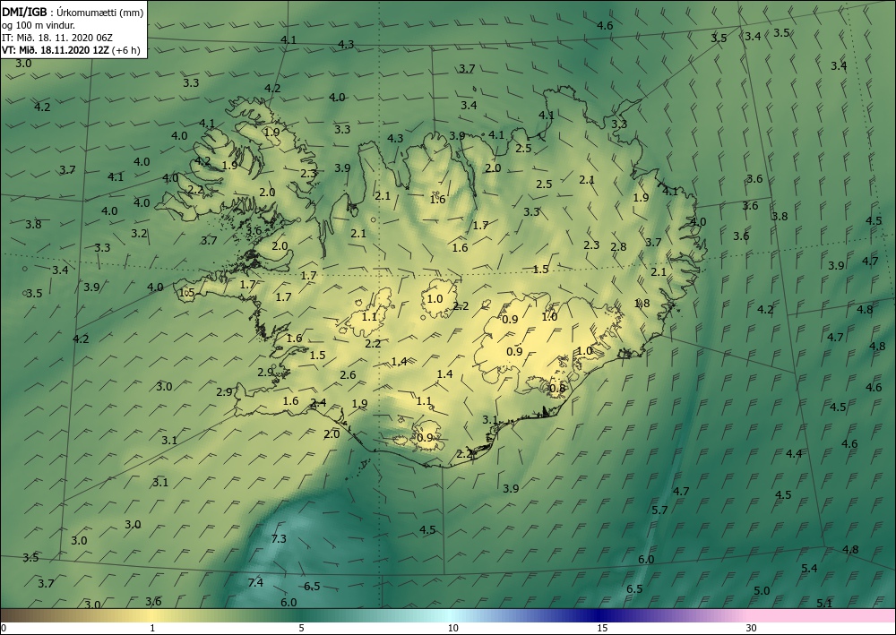Click the 'DMI/IGB : Úrkomumætti (mm)' title line

(73, 12)
